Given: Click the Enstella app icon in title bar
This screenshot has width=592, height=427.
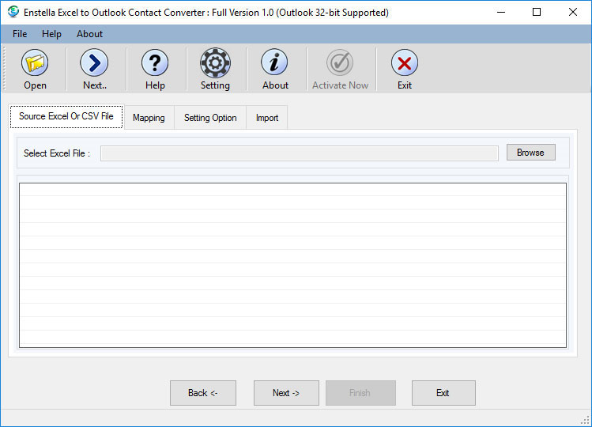Looking at the screenshot, I should (x=13, y=12).
